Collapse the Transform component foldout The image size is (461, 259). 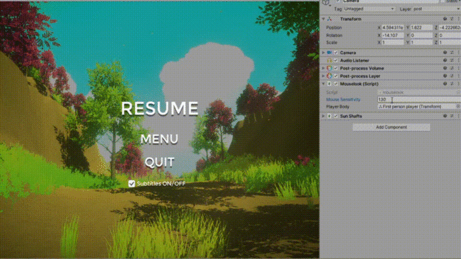click(x=323, y=19)
